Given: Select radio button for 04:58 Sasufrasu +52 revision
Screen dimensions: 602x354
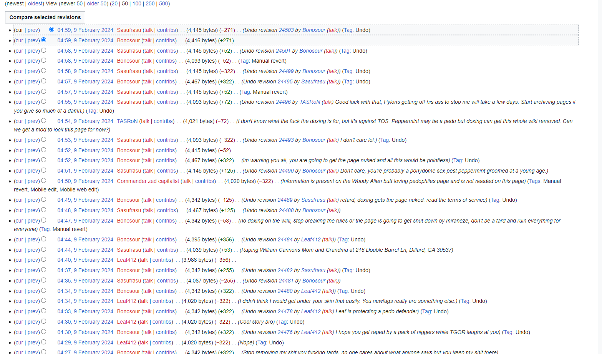Looking at the screenshot, I should [44, 50].
